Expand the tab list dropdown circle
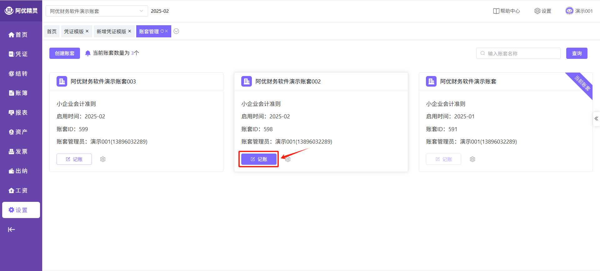600x271 pixels. (176, 31)
